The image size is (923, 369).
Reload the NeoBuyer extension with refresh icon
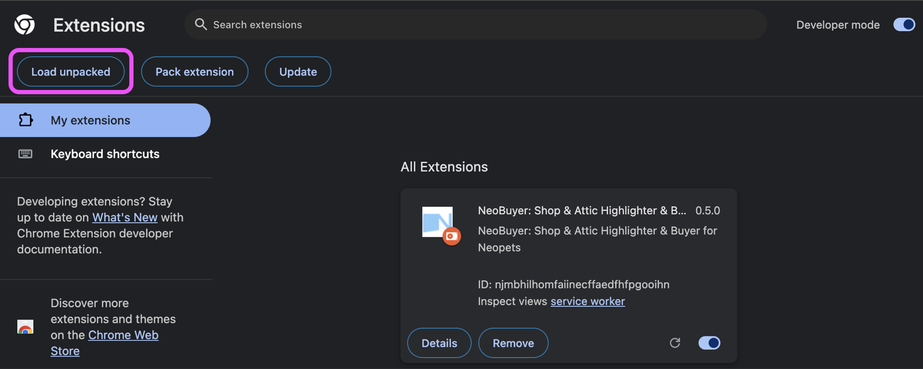(675, 343)
